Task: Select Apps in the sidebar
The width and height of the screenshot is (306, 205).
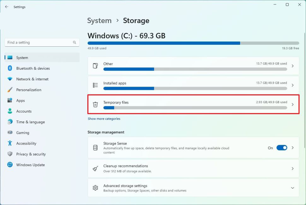Action: [x=21, y=101]
